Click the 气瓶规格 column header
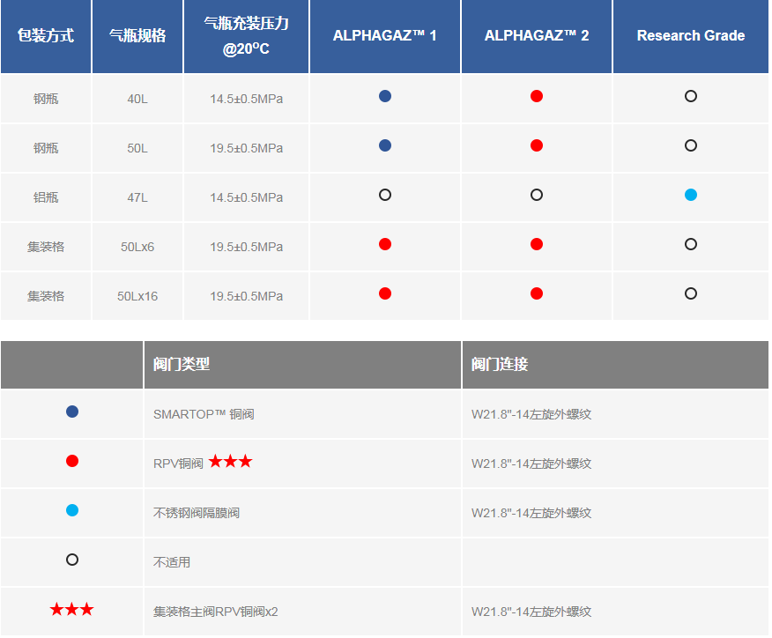The image size is (772, 638). 137,36
